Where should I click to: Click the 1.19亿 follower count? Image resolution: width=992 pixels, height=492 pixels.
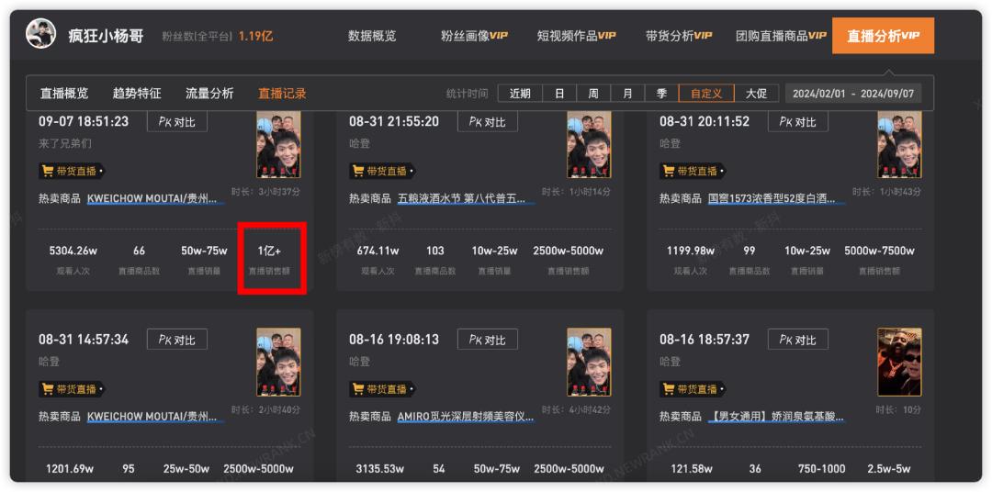255,36
